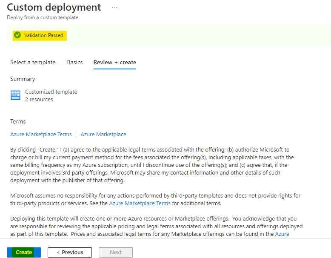Image resolution: width=331 pixels, height=258 pixels.
Task: Click the greyed-out Next button
Action: pyautogui.click(x=116, y=252)
